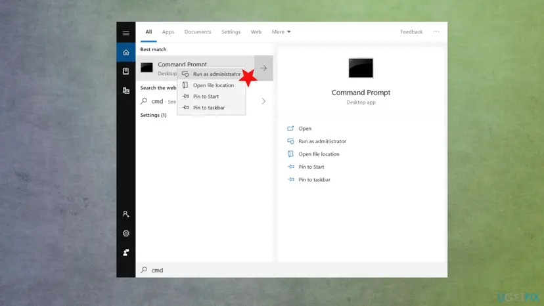Open the three-dots options menu at top right
544x306 pixels.
[x=436, y=32]
